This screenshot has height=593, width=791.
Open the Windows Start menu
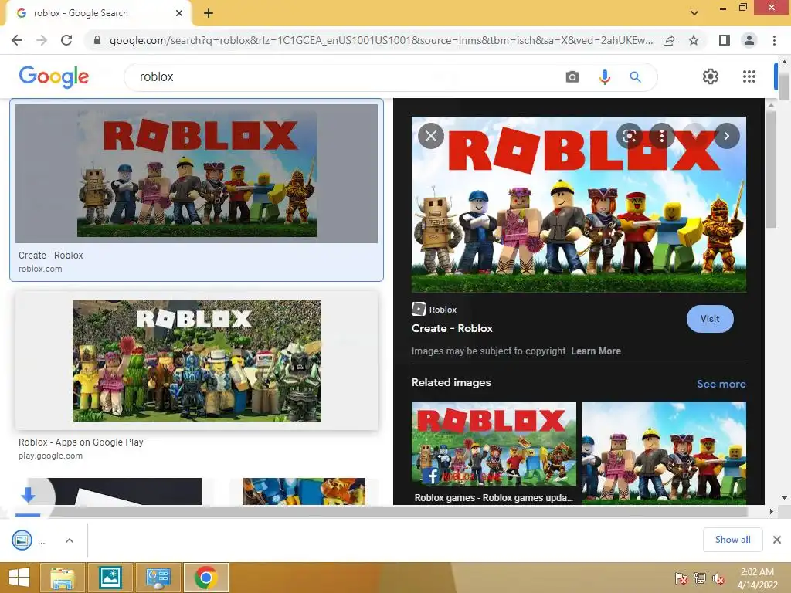[19, 578]
